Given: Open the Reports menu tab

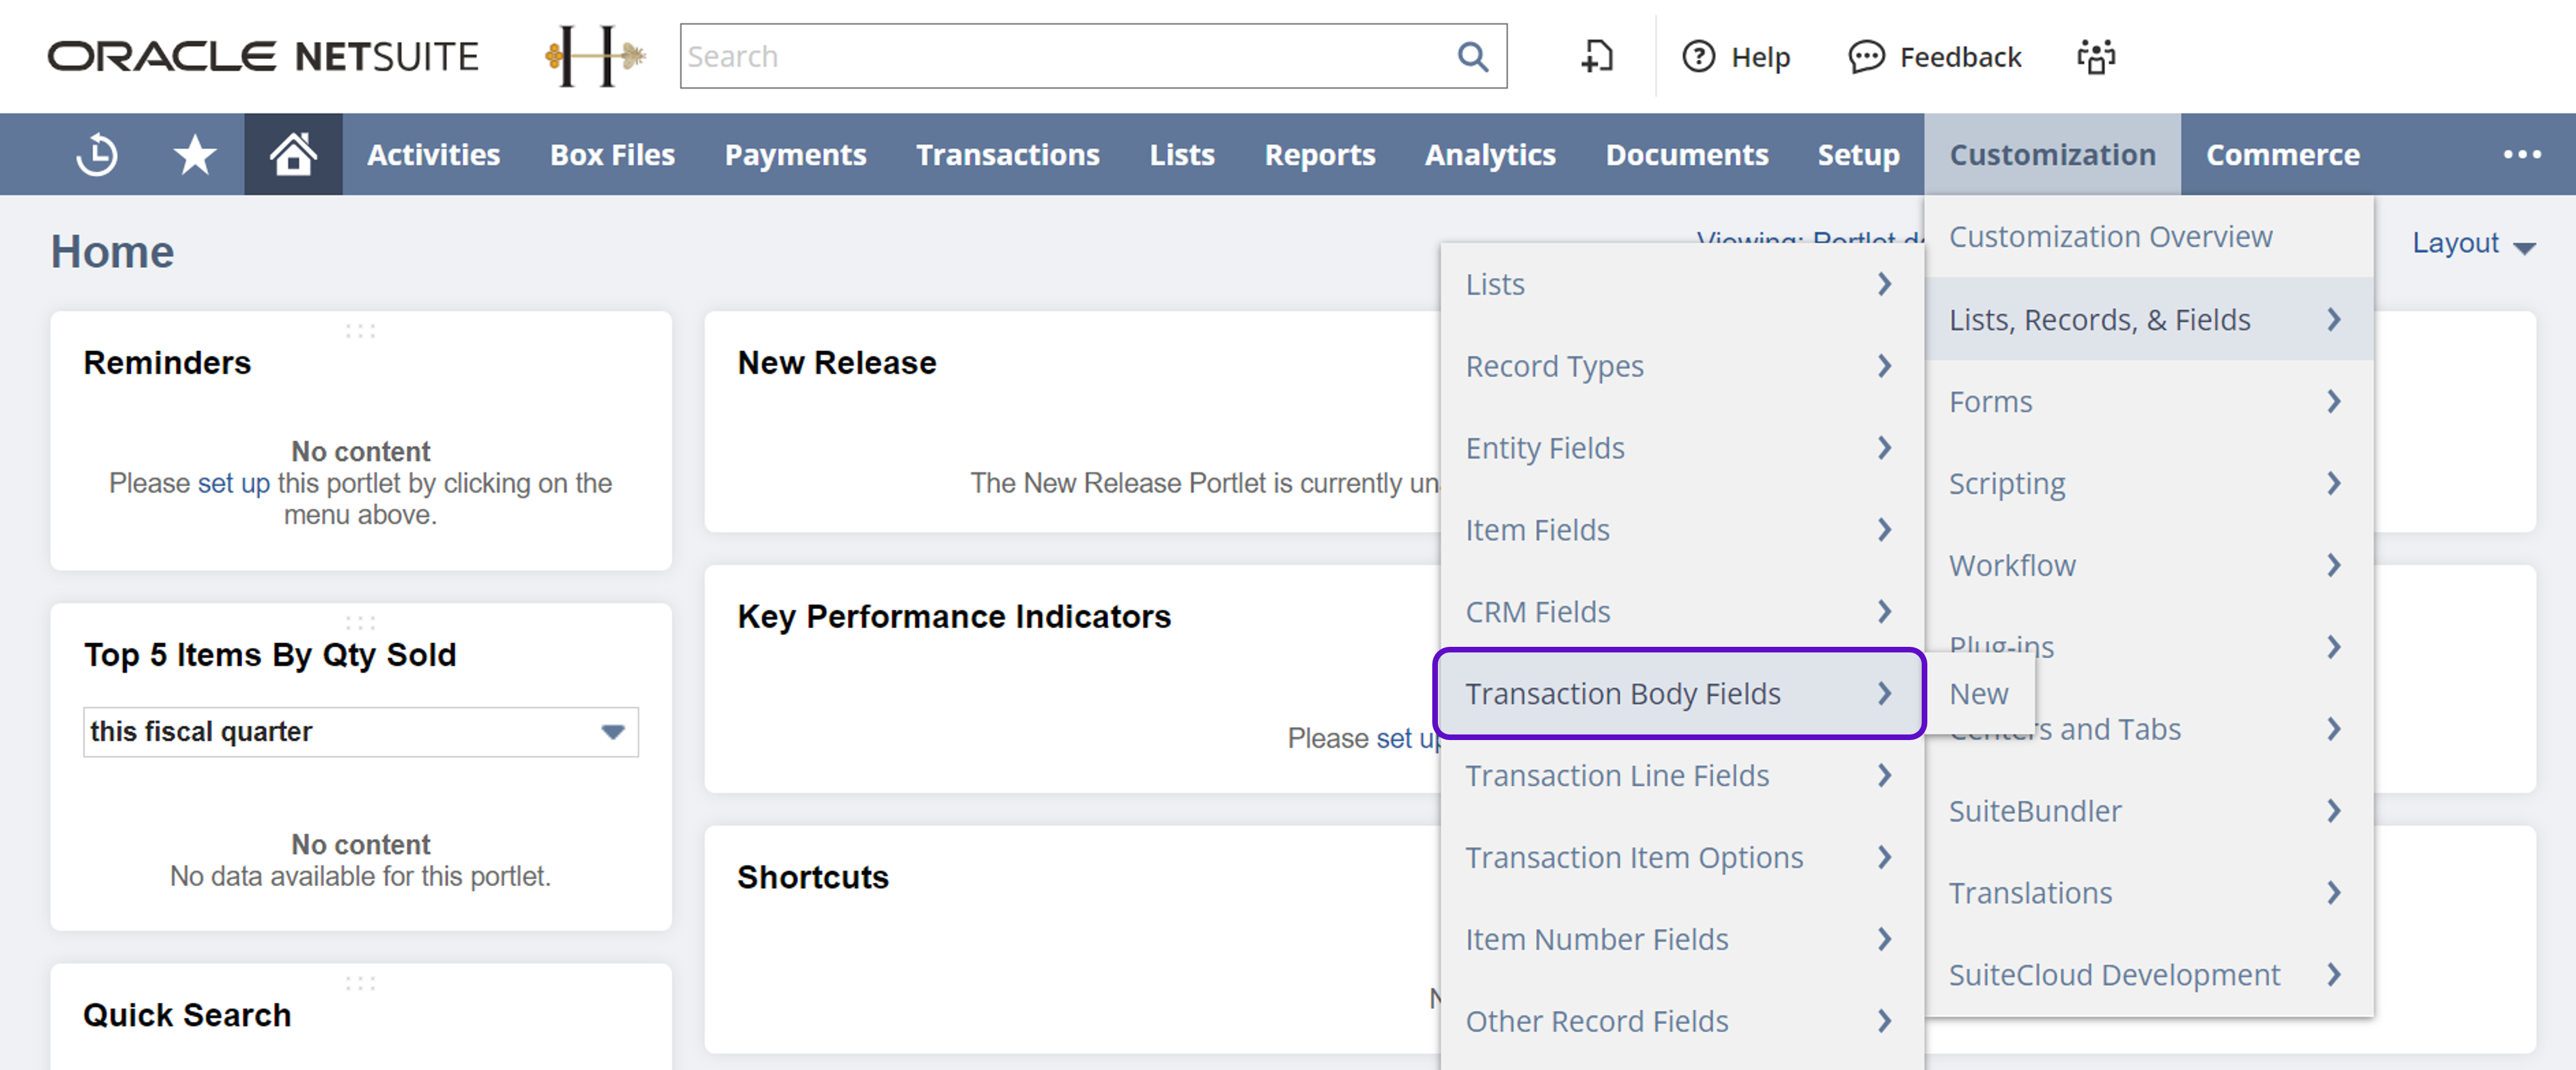Looking at the screenshot, I should pyautogui.click(x=1319, y=155).
